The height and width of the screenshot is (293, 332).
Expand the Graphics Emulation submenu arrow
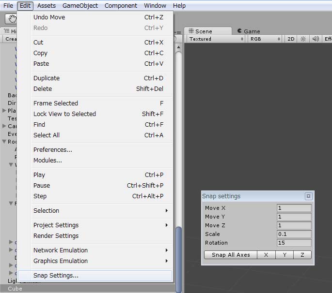[167, 261]
